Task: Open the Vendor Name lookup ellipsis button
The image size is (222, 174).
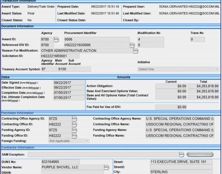Action: (107, 167)
